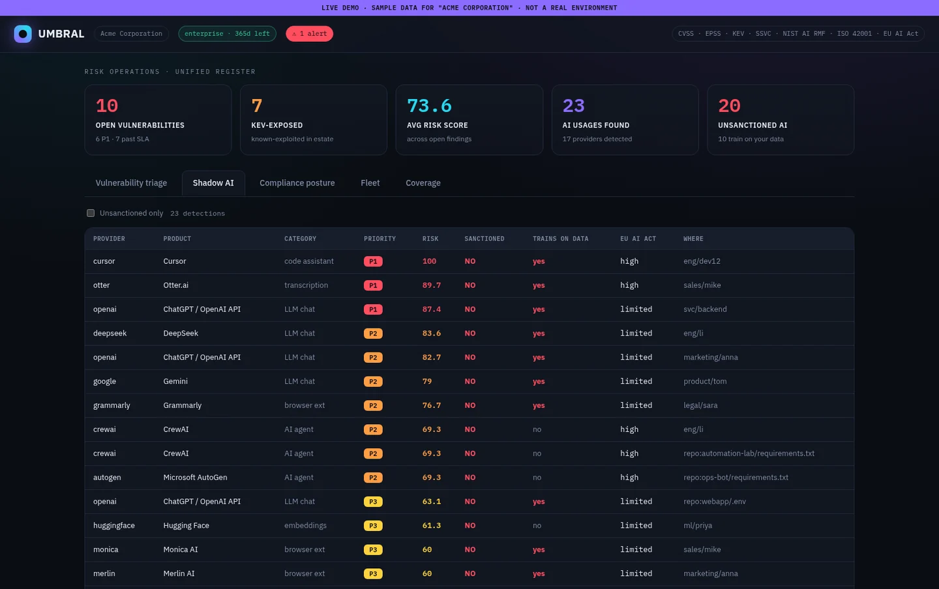This screenshot has width=939, height=589.
Task: Sort by the Provider column header
Action: tap(109, 239)
